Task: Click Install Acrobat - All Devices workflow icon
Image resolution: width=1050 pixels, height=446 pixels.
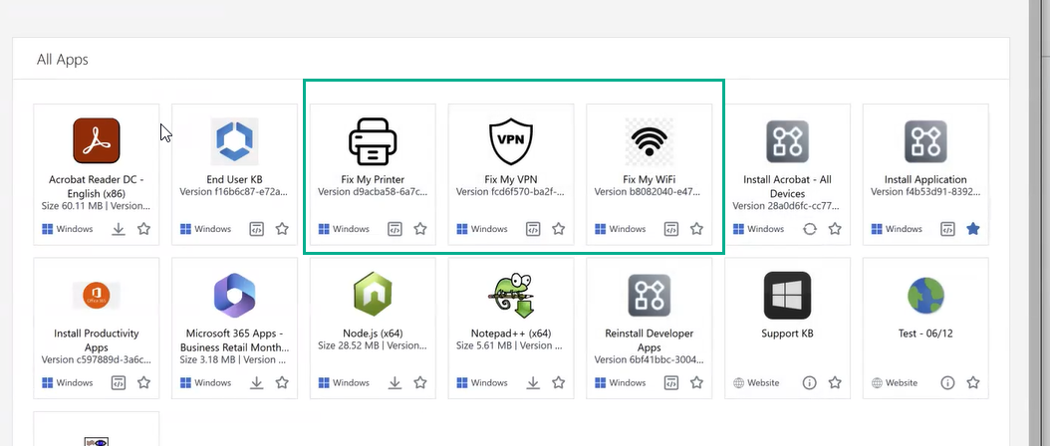Action: pos(787,141)
